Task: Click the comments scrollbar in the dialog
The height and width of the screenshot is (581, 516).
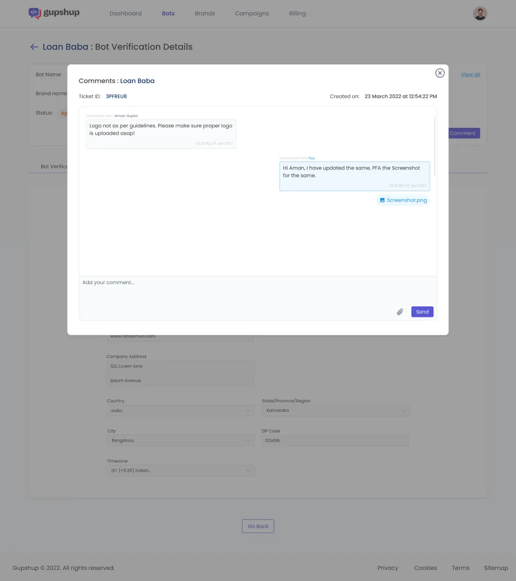Action: (x=435, y=147)
